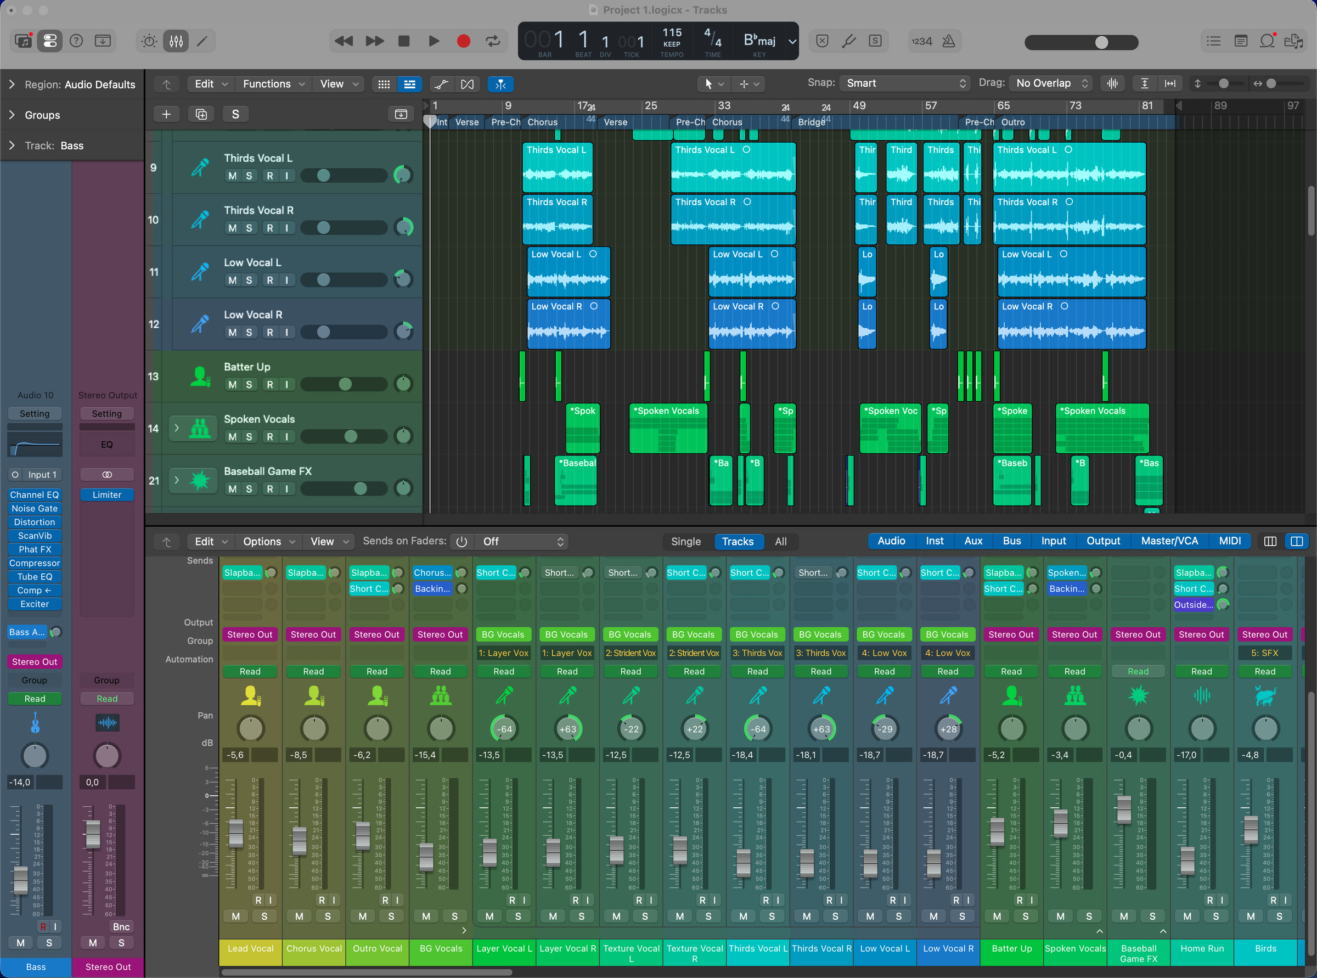Toggle input monitoring on Spoken Vocals track
The width and height of the screenshot is (1317, 978).
point(286,437)
